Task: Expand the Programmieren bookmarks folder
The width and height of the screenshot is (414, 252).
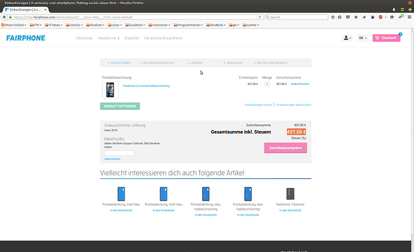Action: (x=188, y=25)
